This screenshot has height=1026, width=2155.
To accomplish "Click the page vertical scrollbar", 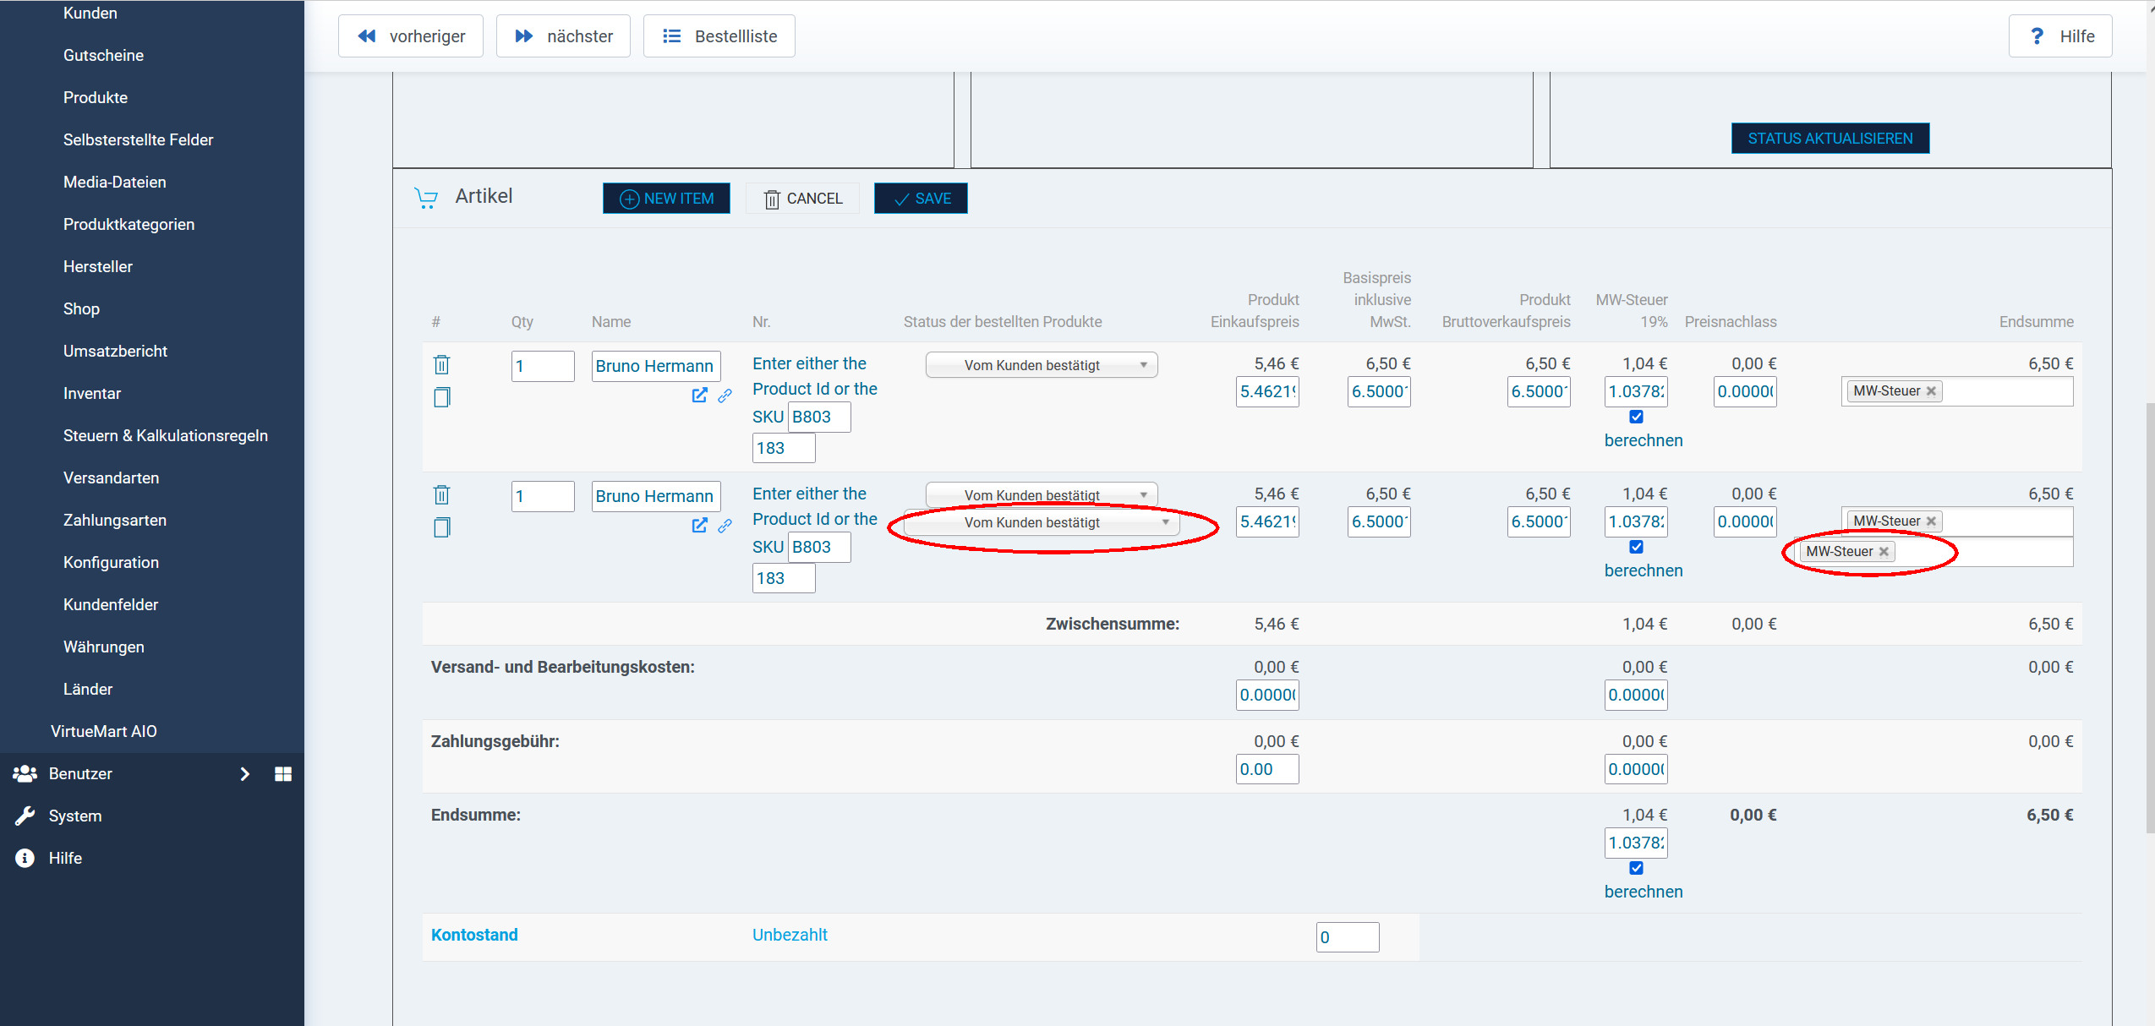I will (x=2150, y=617).
